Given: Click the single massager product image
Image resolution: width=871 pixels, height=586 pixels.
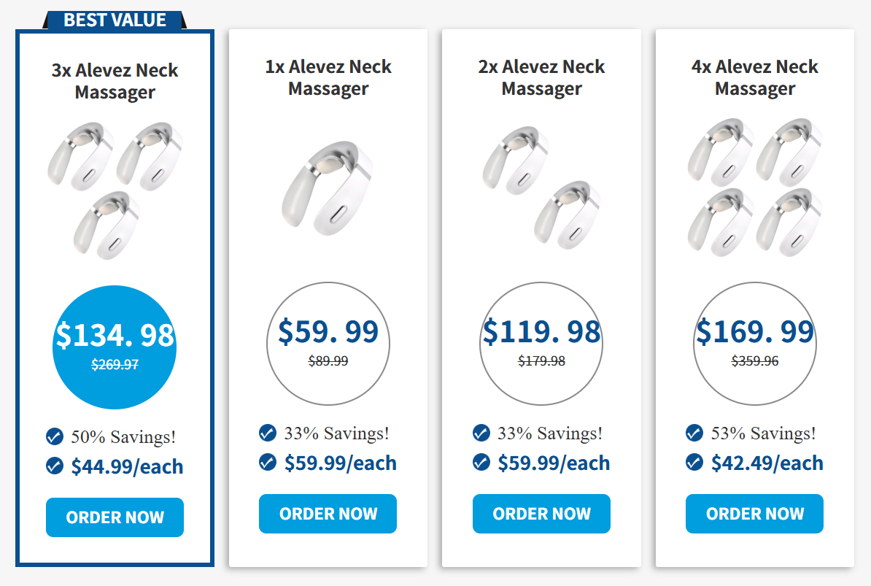Looking at the screenshot, I should click(x=328, y=186).
